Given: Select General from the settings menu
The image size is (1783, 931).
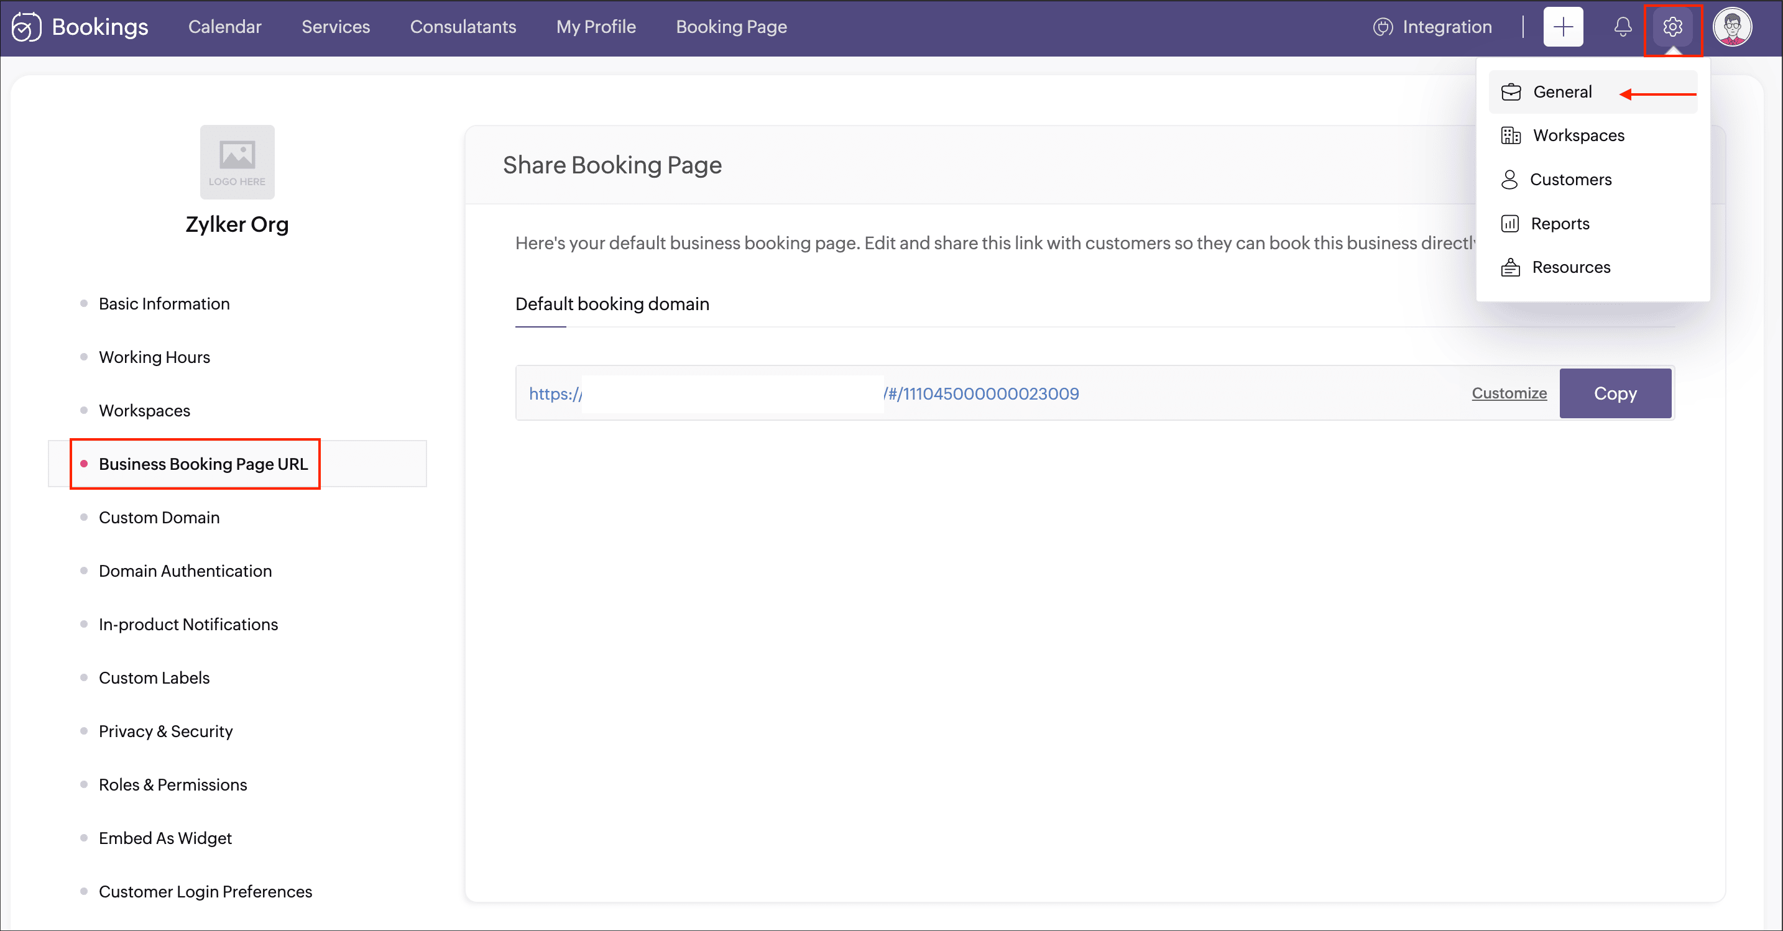Looking at the screenshot, I should (1562, 92).
